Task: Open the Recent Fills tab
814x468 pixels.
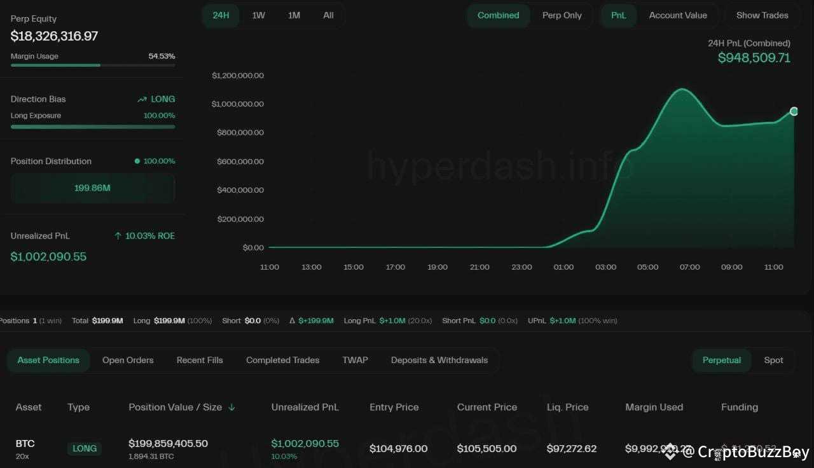Action: point(199,360)
